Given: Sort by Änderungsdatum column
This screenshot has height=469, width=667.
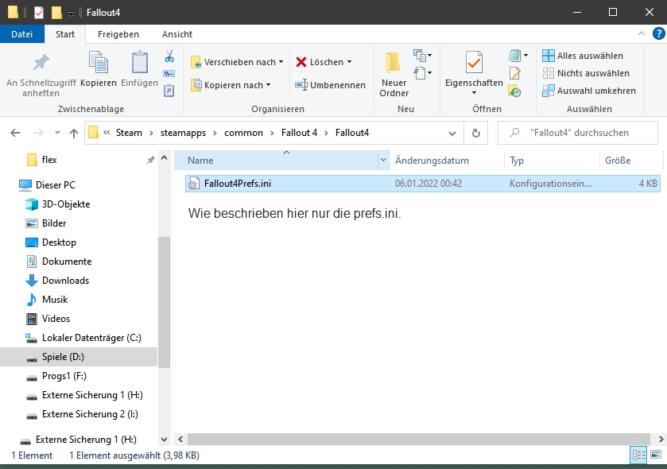Looking at the screenshot, I should [x=447, y=161].
